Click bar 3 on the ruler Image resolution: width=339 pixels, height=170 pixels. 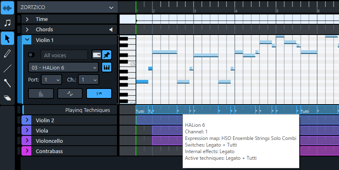(x=195, y=11)
